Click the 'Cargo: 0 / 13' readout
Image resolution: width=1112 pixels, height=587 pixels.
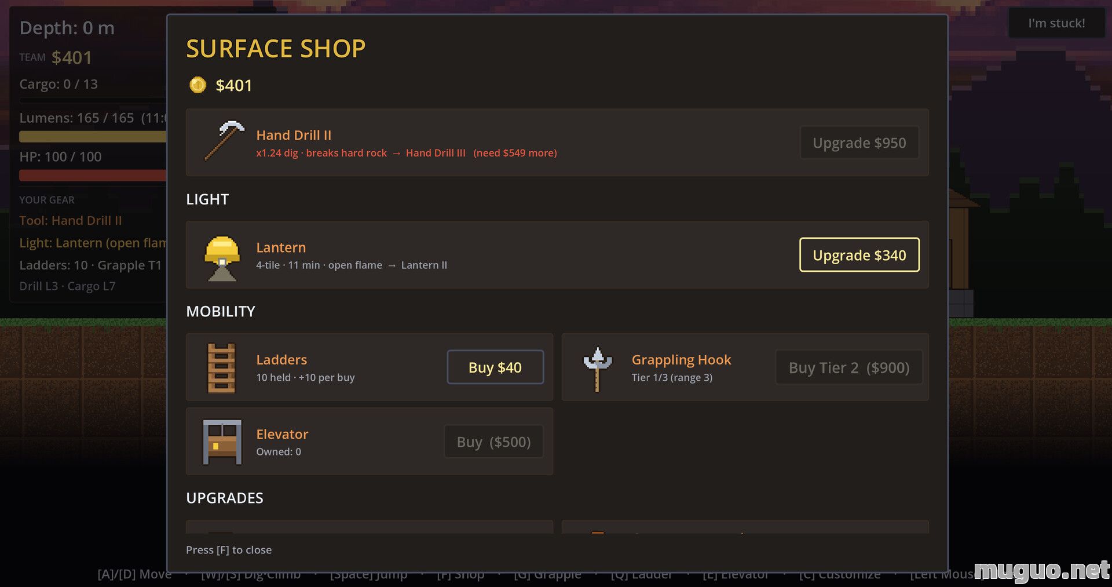coord(58,84)
